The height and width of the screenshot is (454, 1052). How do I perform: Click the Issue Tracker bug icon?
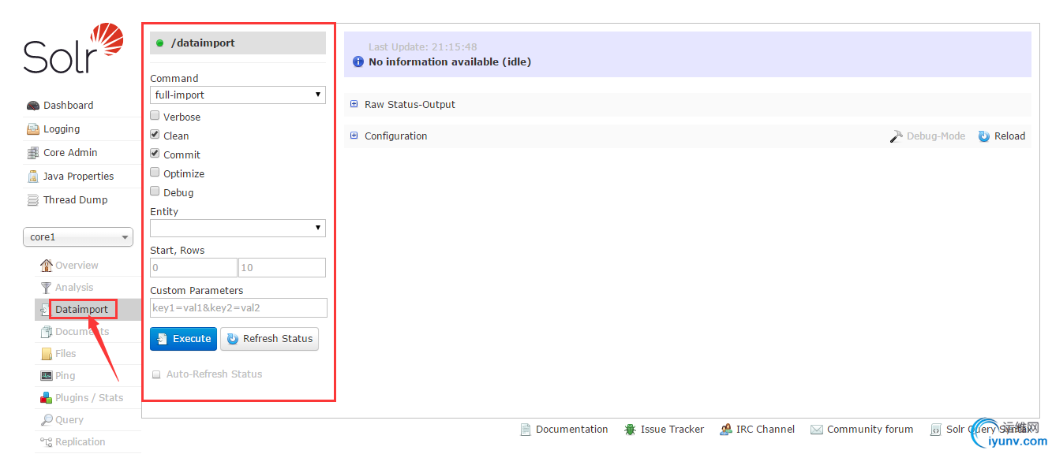pos(630,430)
